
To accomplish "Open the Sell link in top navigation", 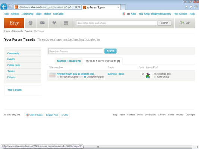I will [x=6, y=14].
